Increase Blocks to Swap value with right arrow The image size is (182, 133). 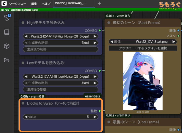(95, 117)
